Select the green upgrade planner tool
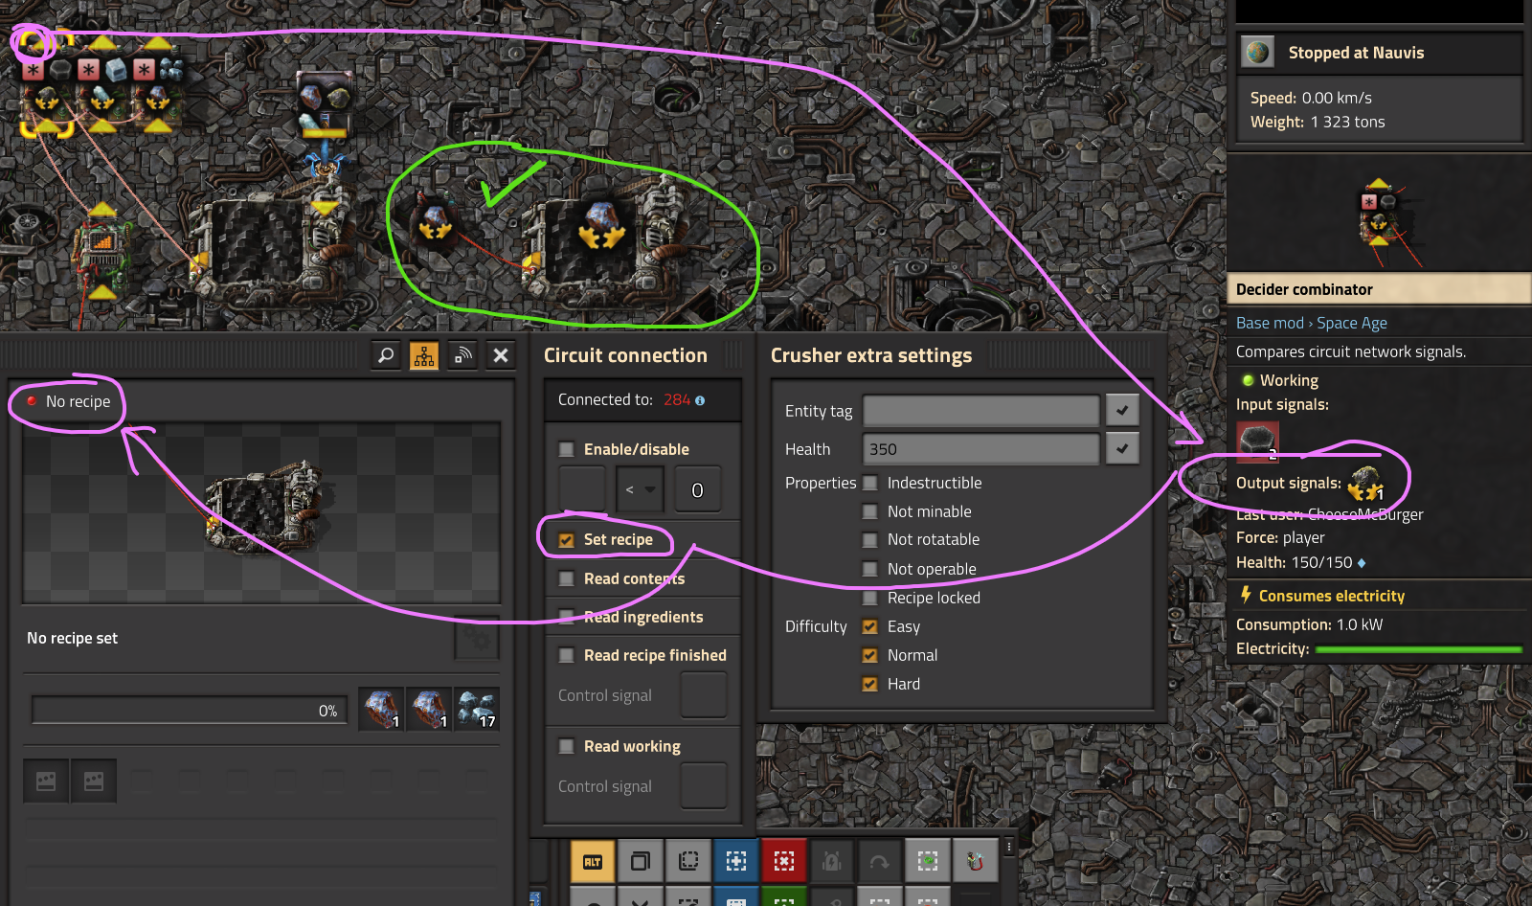The width and height of the screenshot is (1532, 906). [928, 861]
